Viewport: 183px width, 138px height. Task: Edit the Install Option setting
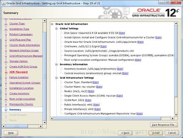pos(158,37)
